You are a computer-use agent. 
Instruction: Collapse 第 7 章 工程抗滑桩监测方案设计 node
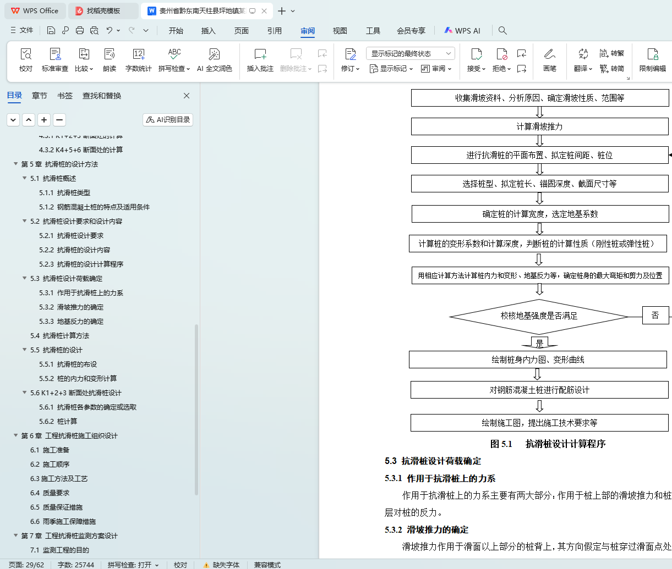click(15, 535)
